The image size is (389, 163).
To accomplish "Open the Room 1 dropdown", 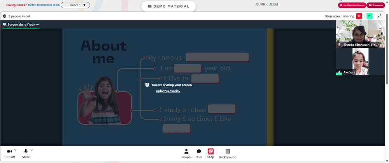I will 75,5.
